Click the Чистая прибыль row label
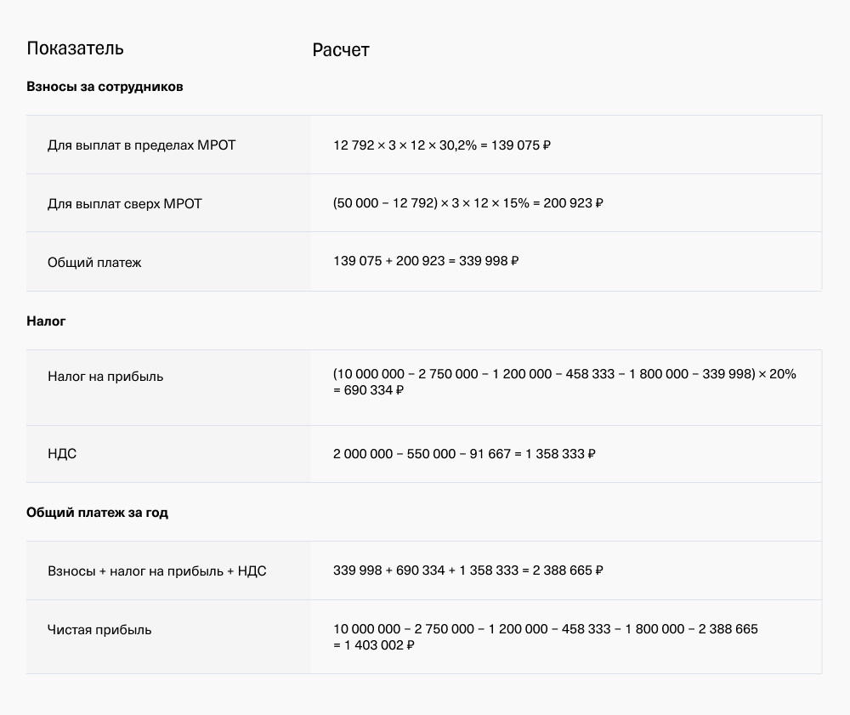The height and width of the screenshot is (715, 850). tap(99, 630)
